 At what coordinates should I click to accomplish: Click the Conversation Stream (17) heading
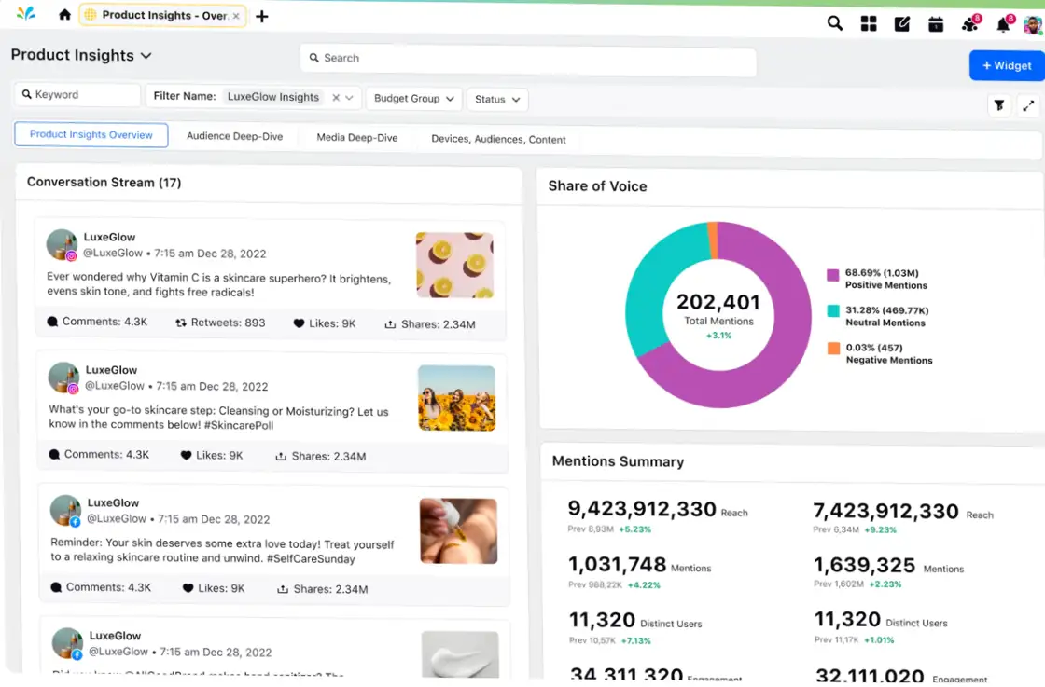[x=104, y=183]
